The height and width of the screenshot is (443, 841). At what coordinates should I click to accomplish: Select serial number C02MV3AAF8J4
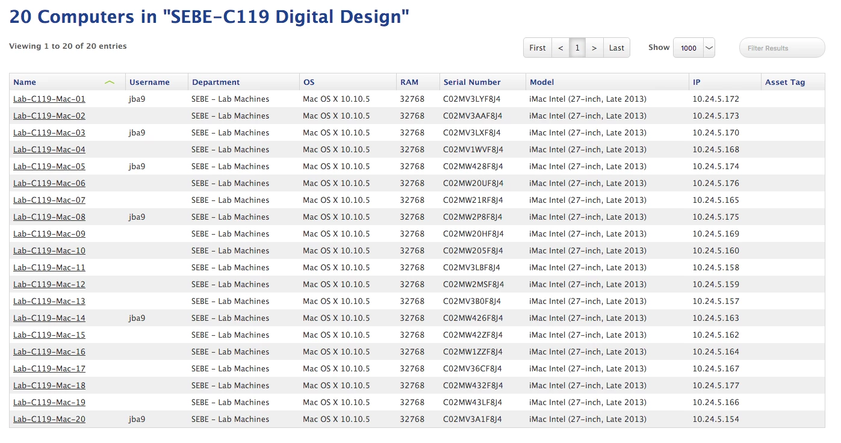(x=473, y=116)
